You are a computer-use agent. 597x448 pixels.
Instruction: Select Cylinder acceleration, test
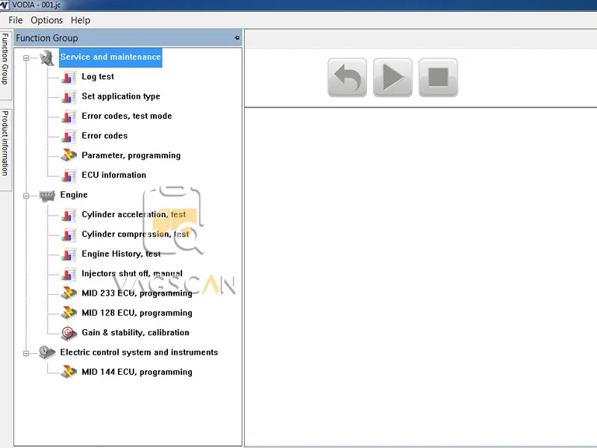pos(134,214)
